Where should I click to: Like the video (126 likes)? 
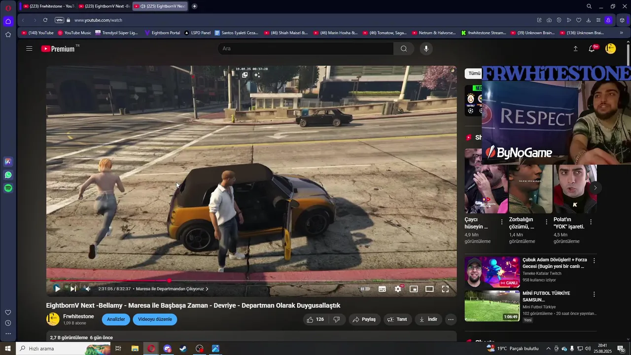pos(315,319)
